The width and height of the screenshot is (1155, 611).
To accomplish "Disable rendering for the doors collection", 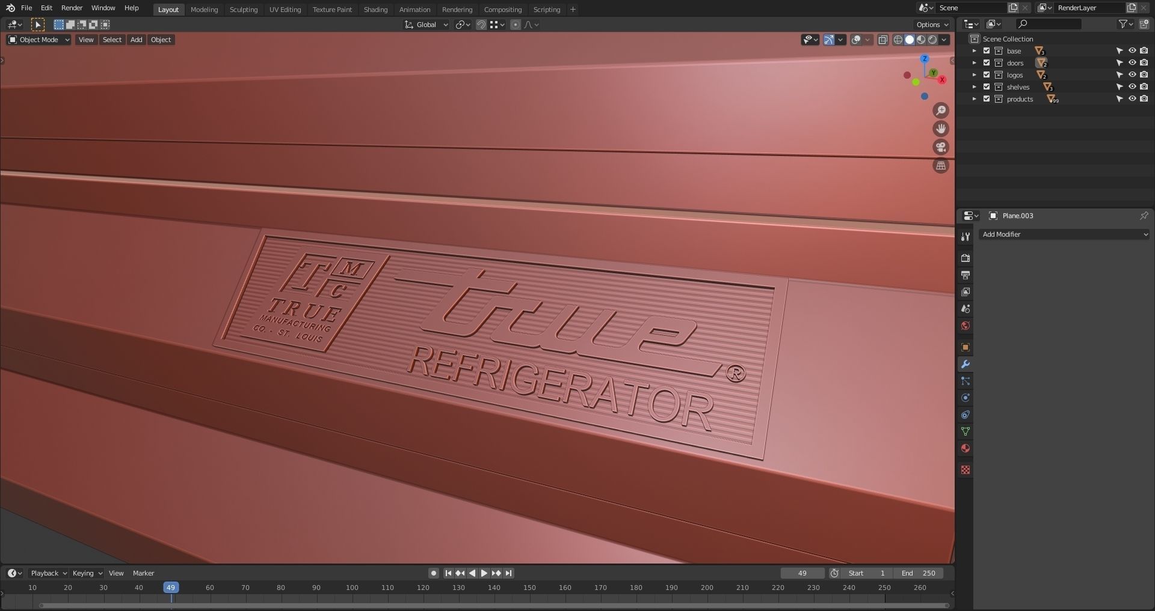I will (x=1144, y=63).
